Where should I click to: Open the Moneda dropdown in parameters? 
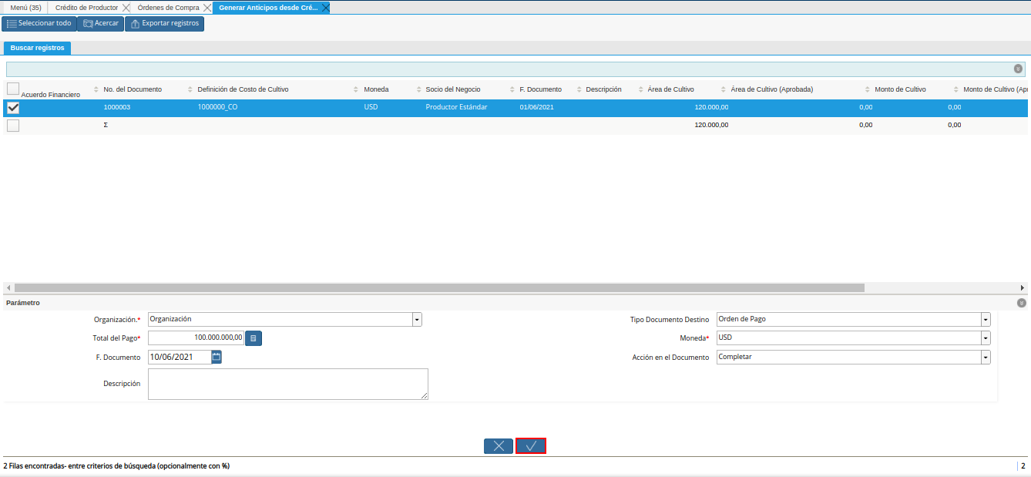coord(986,338)
